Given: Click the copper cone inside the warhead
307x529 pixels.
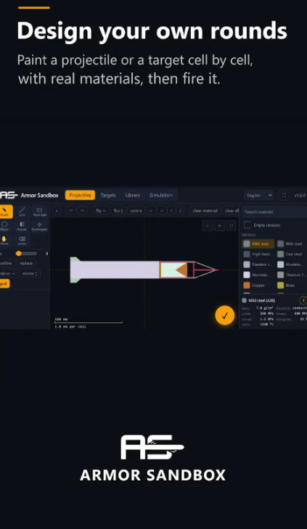Looking at the screenshot, I should 182,270.
